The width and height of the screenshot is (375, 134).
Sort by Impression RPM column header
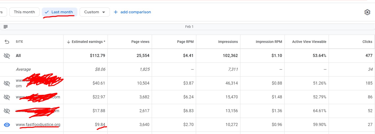coord(269,42)
